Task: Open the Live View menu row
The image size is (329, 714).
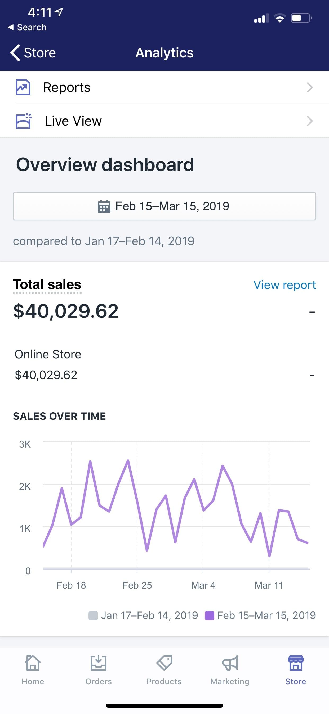Action: pyautogui.click(x=164, y=121)
